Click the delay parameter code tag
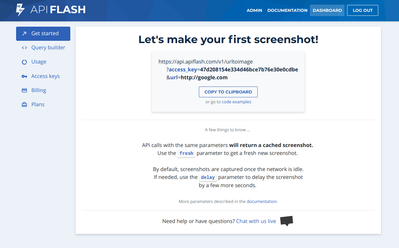The width and height of the screenshot is (399, 248). pos(208,178)
